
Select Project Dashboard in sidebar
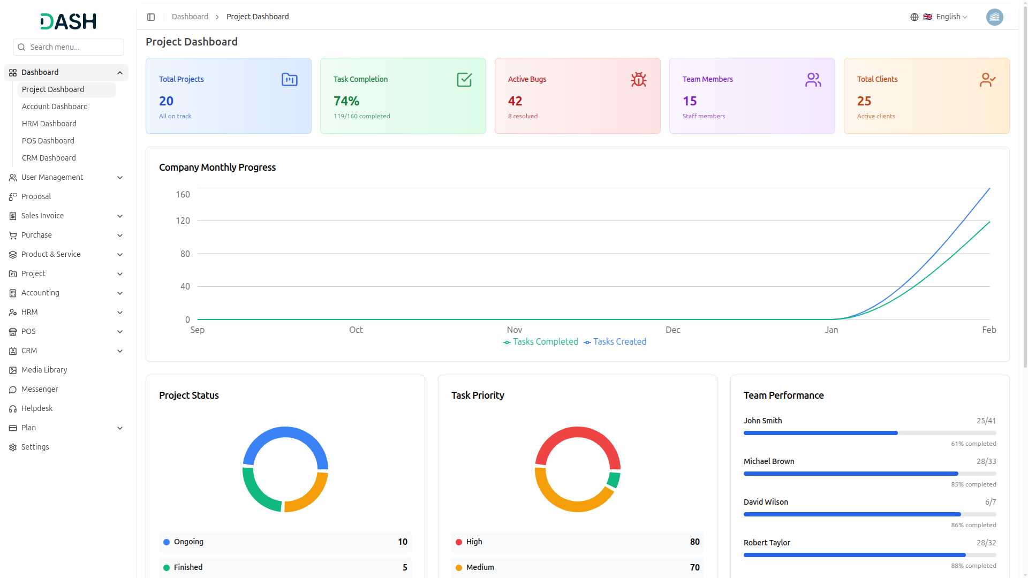[x=66, y=89]
